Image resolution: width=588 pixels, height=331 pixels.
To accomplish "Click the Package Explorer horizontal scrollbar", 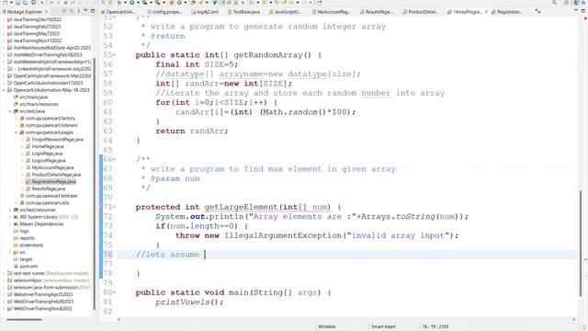I will (25, 320).
